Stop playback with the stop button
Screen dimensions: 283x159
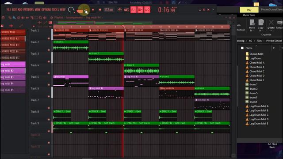coord(93,10)
